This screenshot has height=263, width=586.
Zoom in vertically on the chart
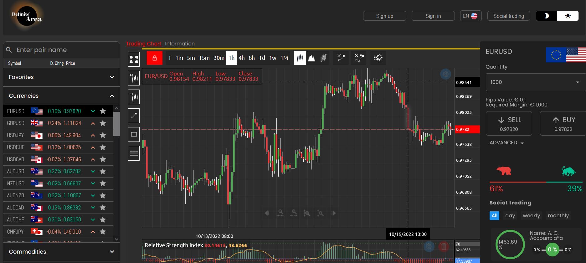pos(307,213)
